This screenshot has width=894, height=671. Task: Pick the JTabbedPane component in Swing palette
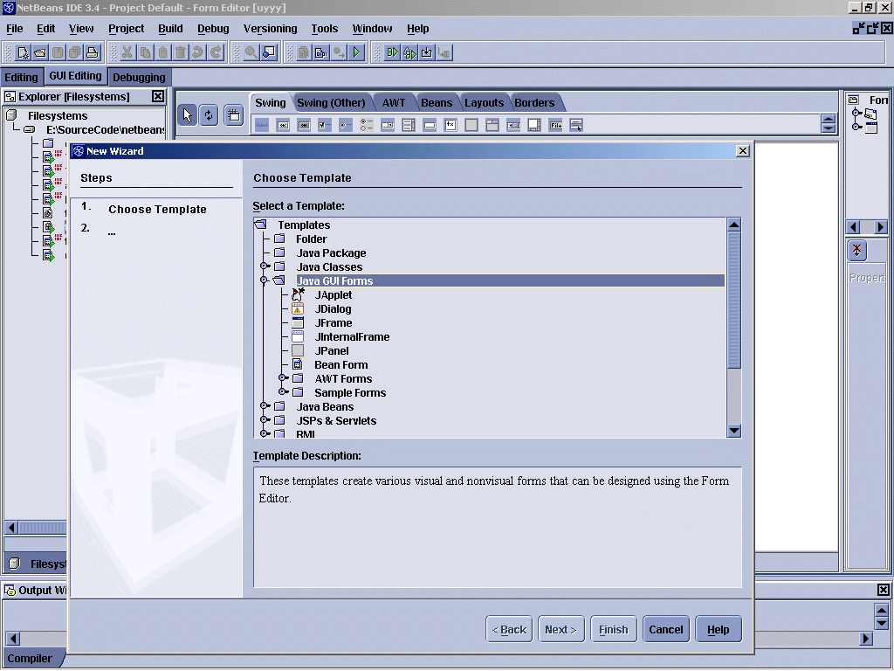pyautogui.click(x=492, y=125)
